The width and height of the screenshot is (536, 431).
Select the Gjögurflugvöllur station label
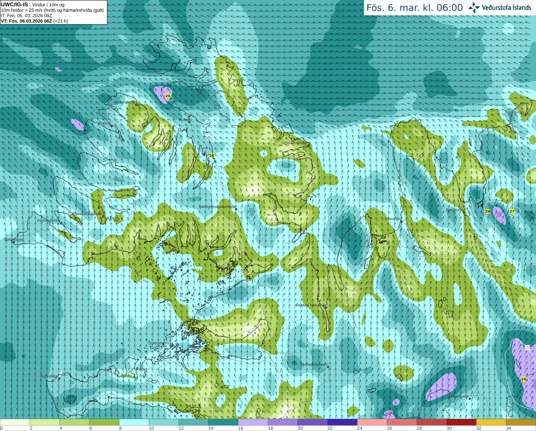point(294,143)
